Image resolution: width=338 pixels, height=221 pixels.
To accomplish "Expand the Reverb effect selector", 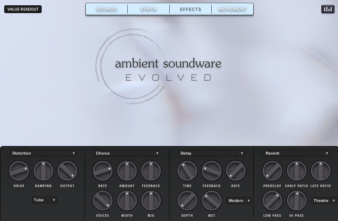I will pyautogui.click(x=296, y=153).
